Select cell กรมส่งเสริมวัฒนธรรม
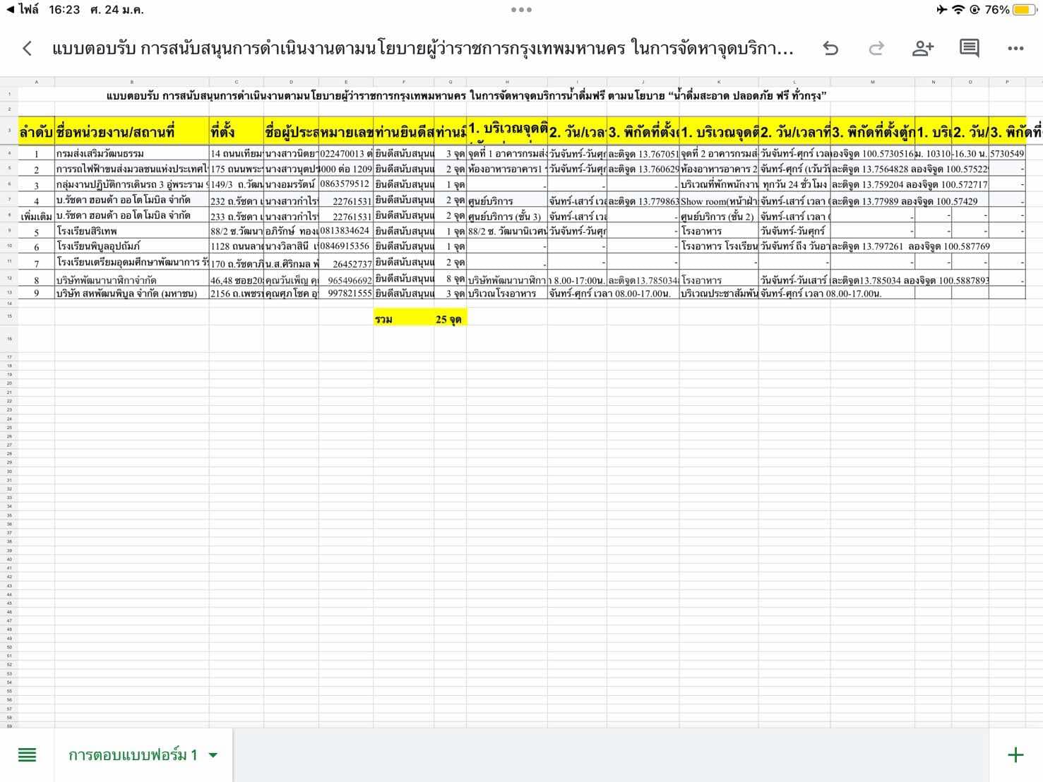 [x=131, y=153]
